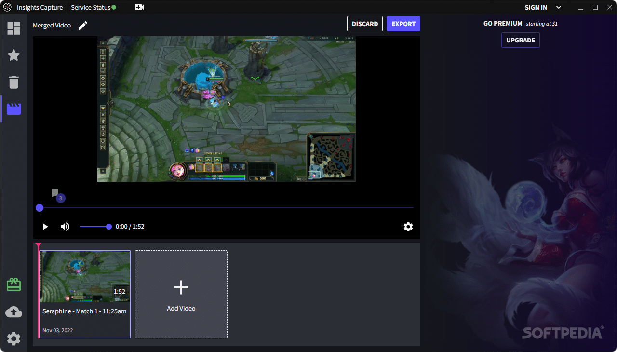This screenshot has height=352, width=617.
Task: Select the clapperboard video editor icon
Action: point(13,109)
